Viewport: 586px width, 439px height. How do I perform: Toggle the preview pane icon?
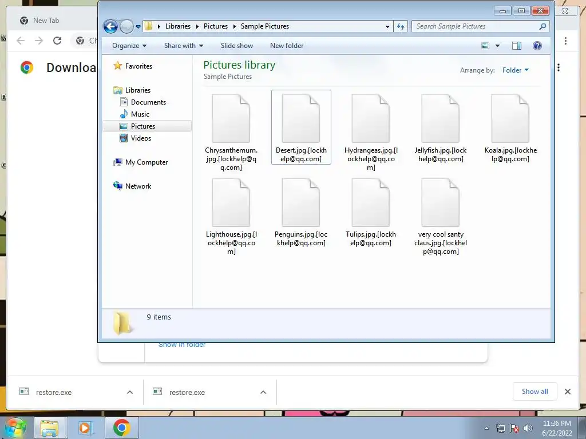point(517,46)
